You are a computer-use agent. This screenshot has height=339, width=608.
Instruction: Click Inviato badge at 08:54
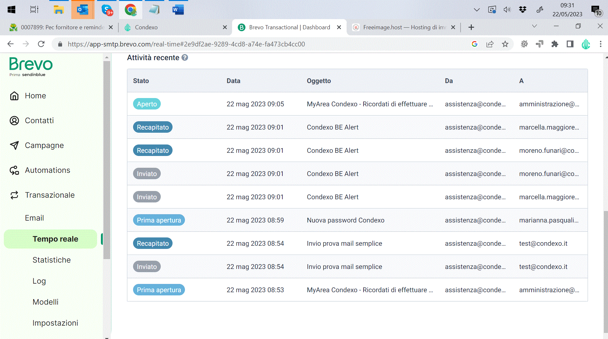click(x=147, y=267)
